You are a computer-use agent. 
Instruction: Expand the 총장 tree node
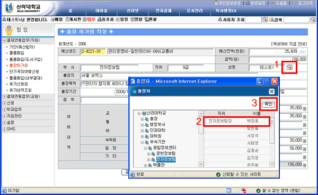pos(142,119)
